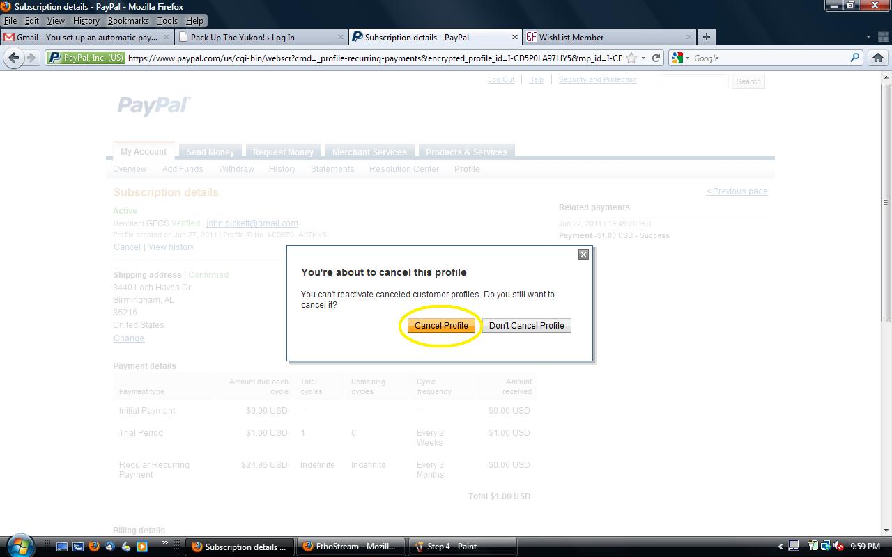892x557 pixels.
Task: Select the Products & Services tab
Action: pos(466,152)
